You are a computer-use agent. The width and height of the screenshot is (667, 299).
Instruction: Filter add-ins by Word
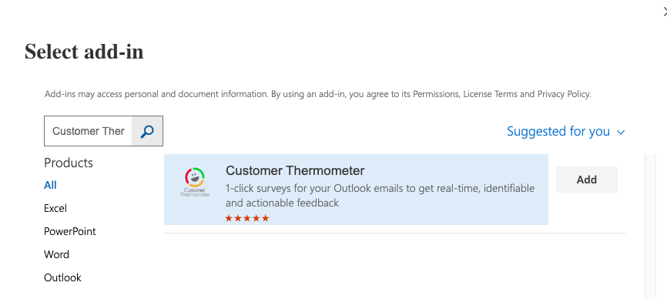click(x=56, y=254)
